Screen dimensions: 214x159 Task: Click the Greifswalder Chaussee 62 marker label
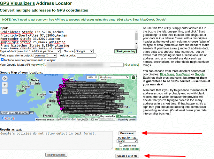coord(97,85)
